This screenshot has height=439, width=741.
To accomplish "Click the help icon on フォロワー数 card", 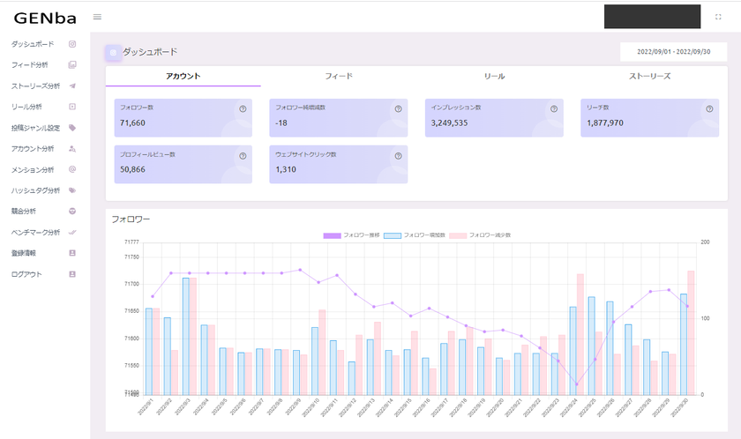I will 242,109.
